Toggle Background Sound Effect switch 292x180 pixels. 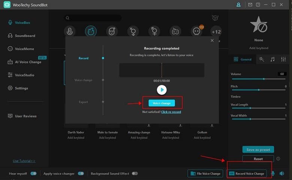(x=135, y=174)
